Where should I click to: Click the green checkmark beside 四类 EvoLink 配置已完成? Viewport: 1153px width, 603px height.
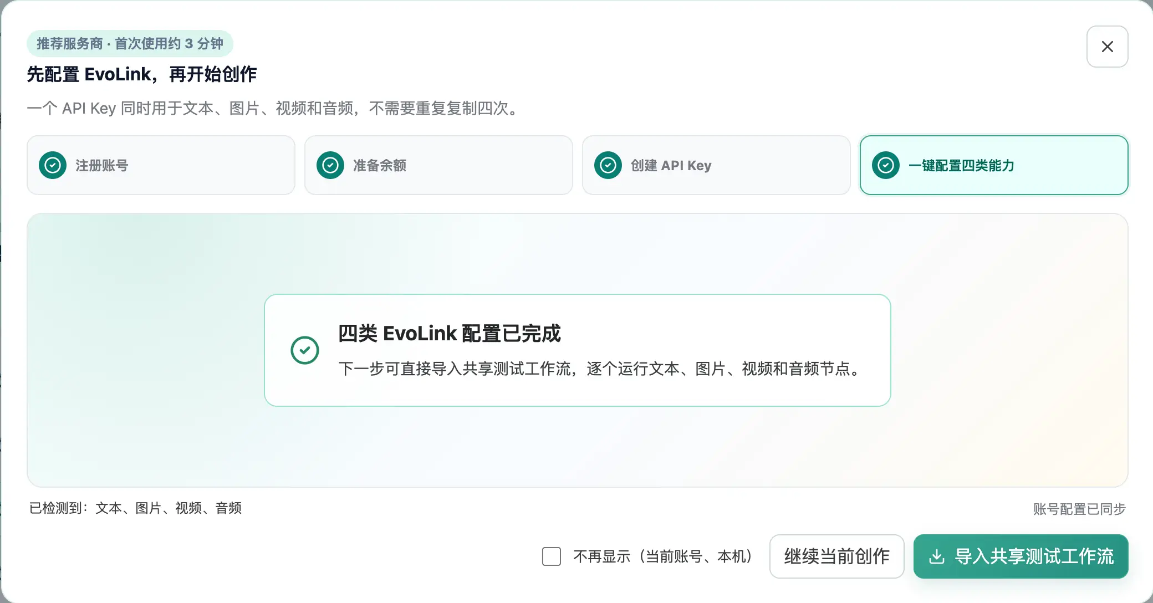(305, 350)
